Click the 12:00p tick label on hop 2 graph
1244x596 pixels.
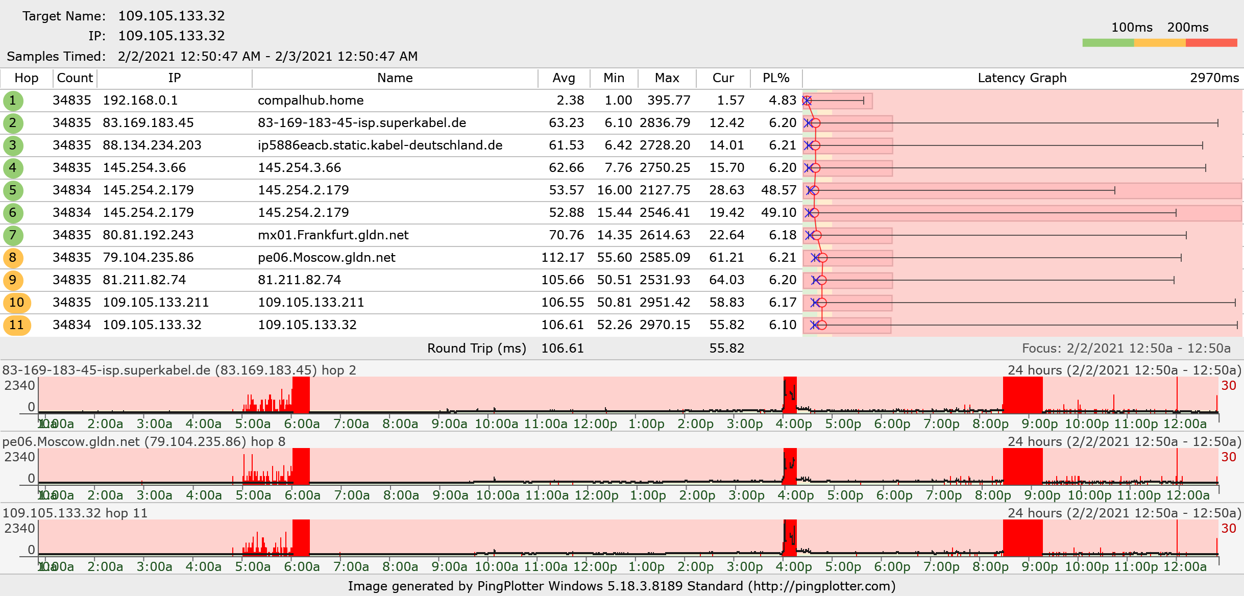[x=595, y=424]
